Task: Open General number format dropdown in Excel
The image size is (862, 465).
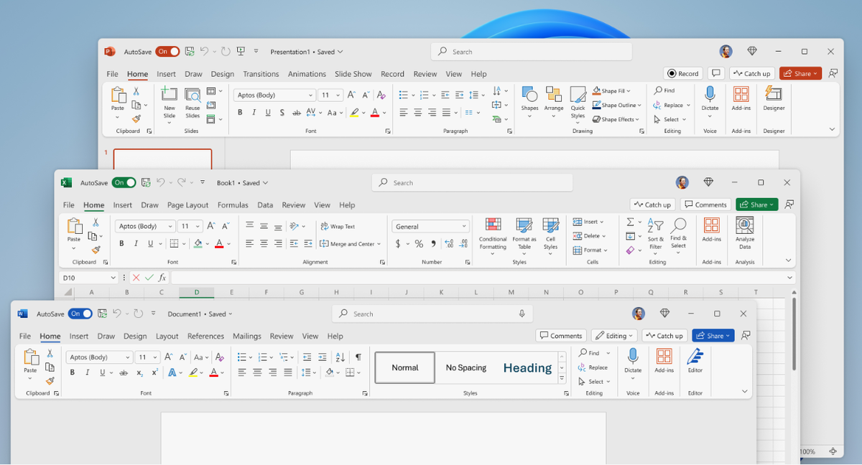Action: (x=464, y=226)
